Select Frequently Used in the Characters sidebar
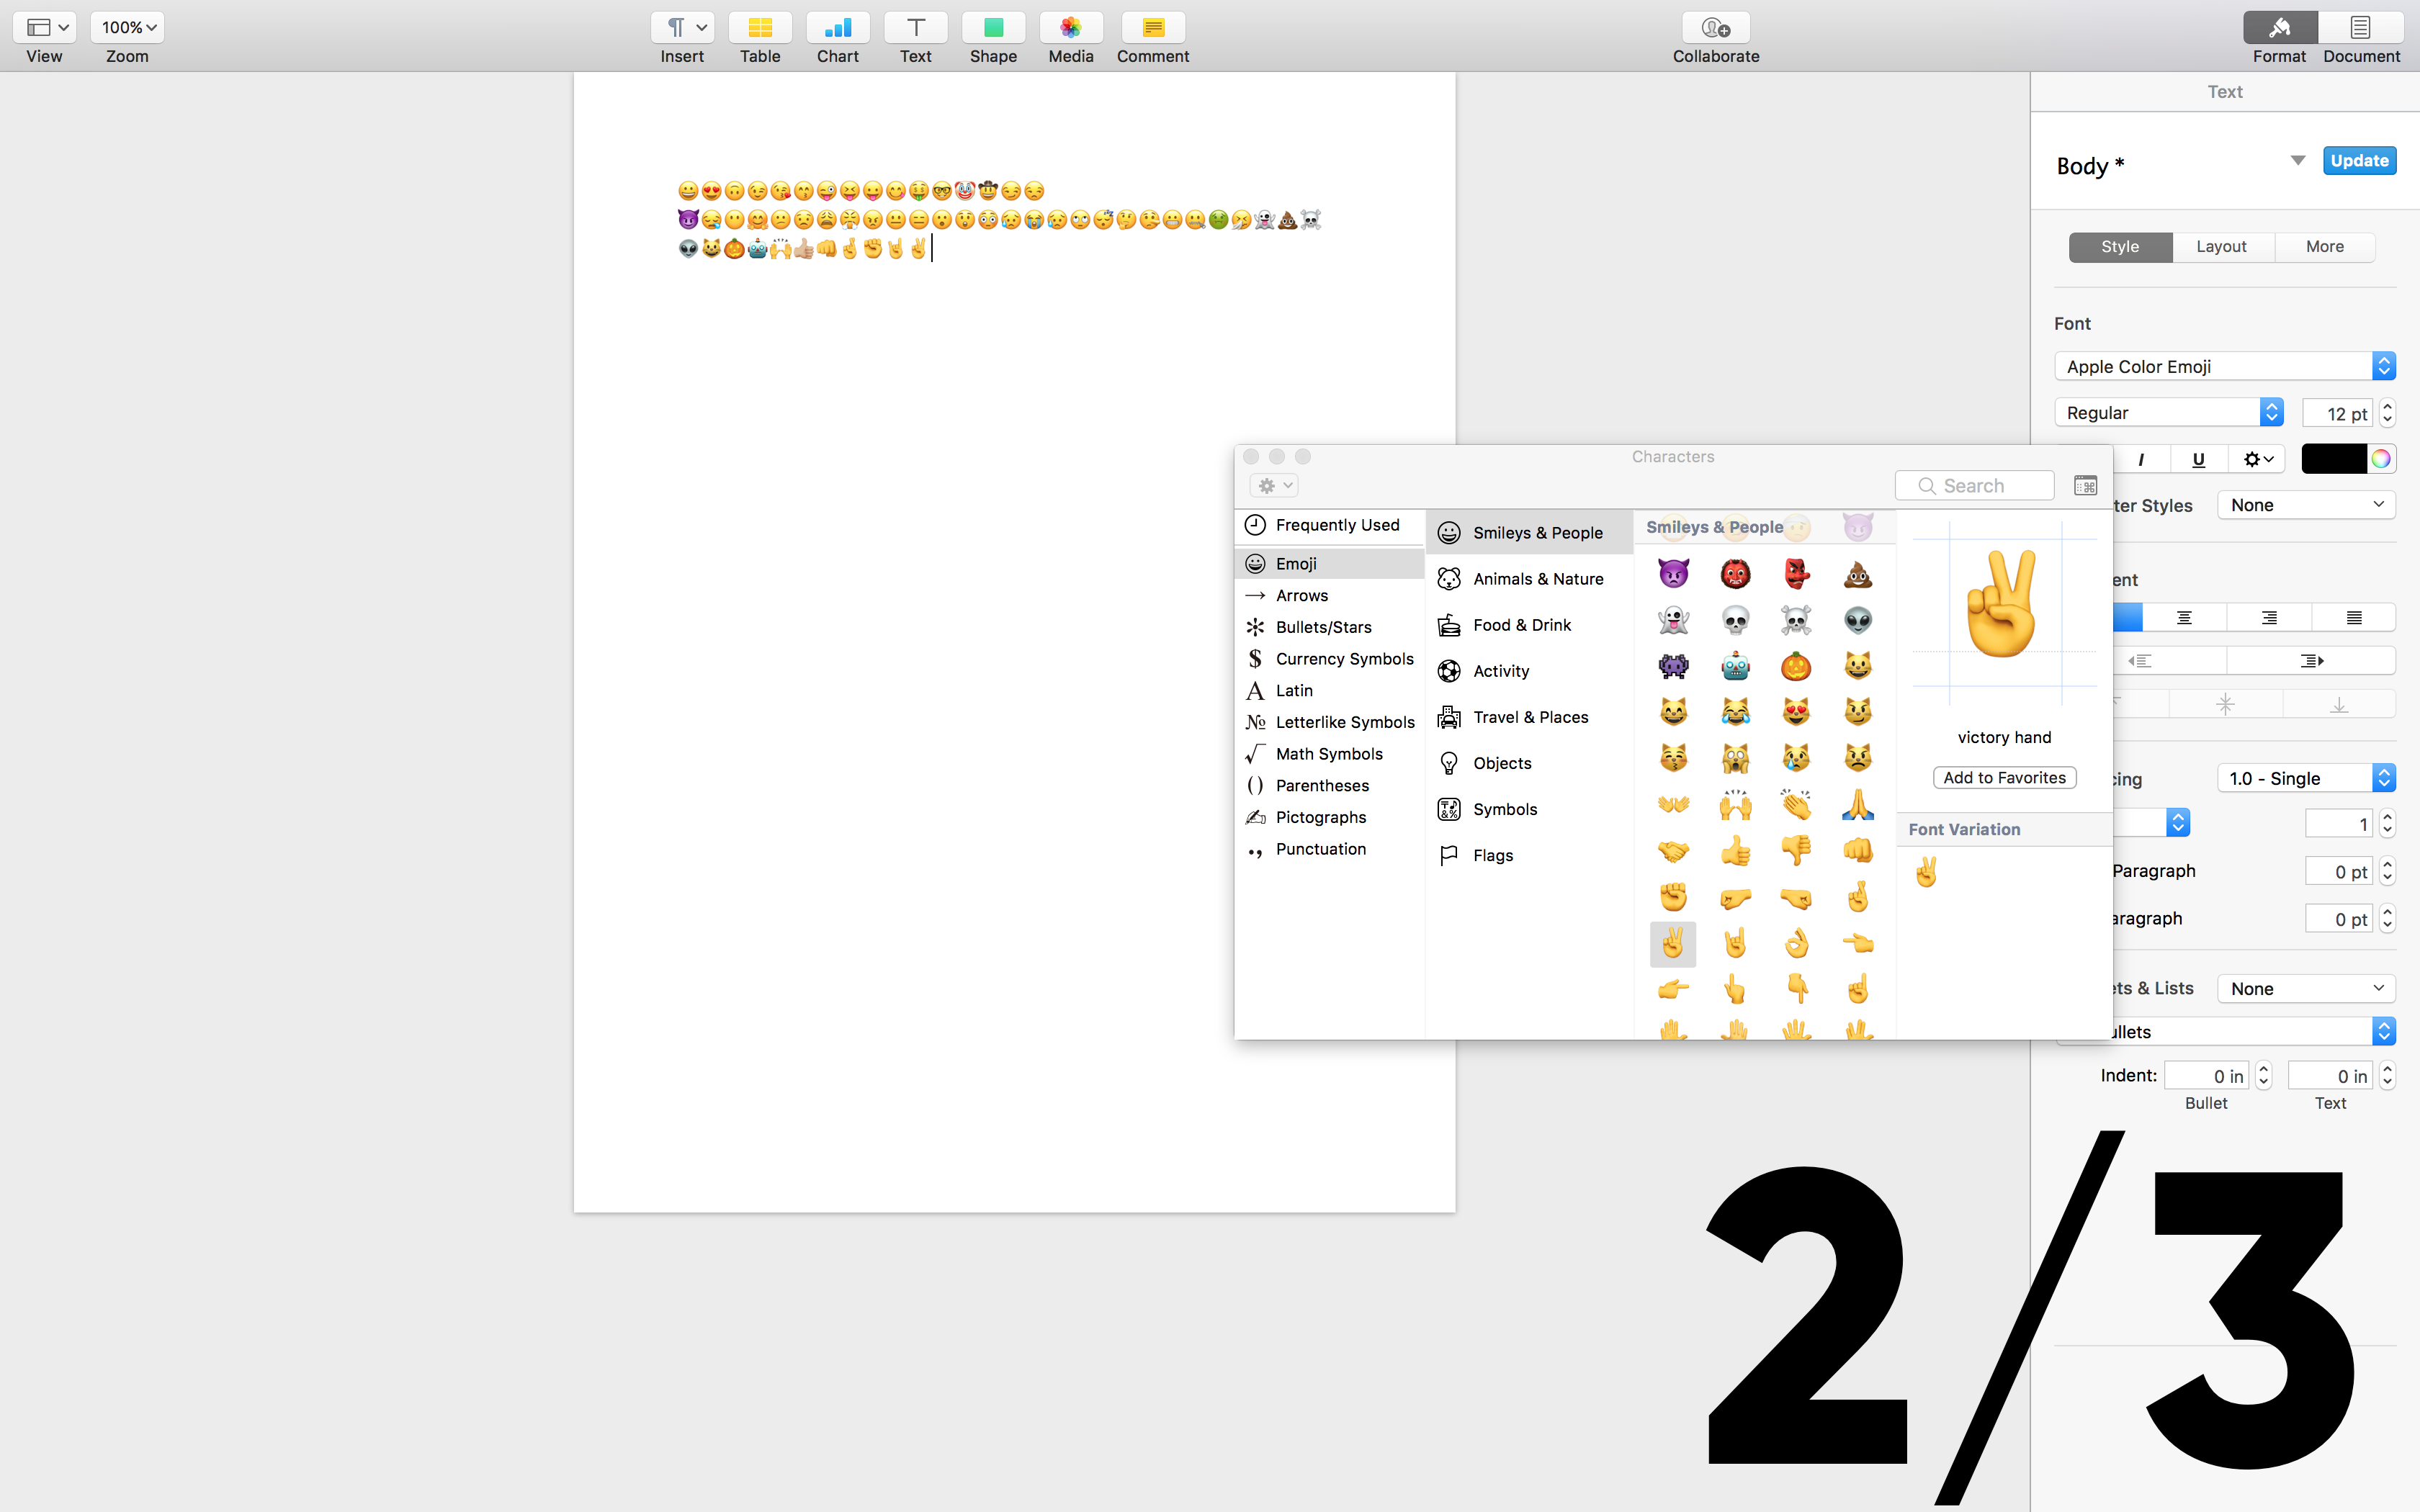Image resolution: width=2420 pixels, height=1512 pixels. pos(1337,525)
